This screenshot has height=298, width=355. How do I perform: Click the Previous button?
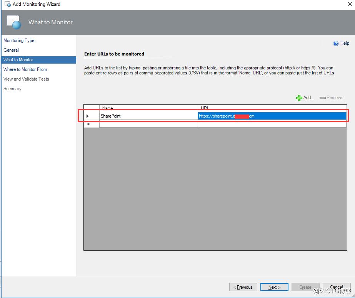point(243,287)
